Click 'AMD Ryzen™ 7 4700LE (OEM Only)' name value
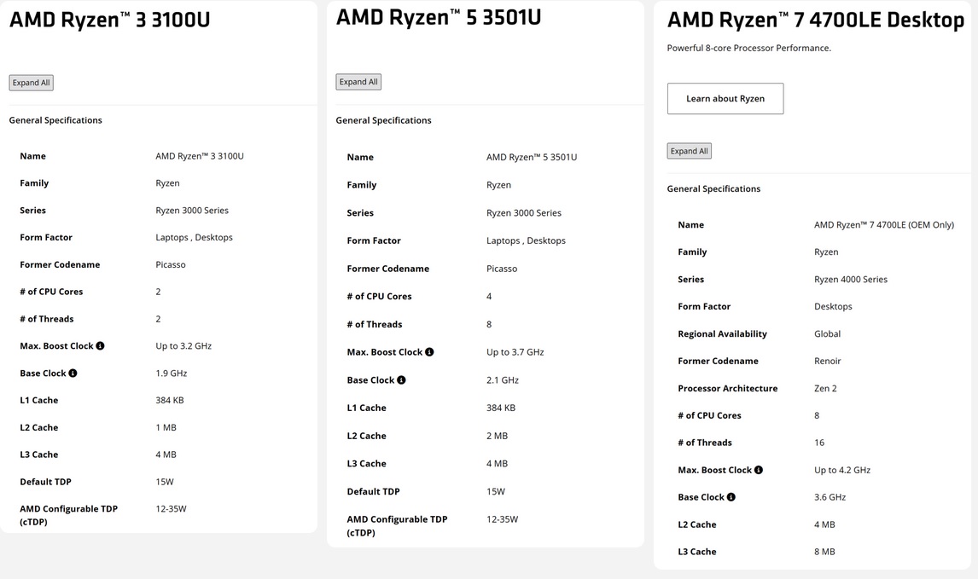 pyautogui.click(x=884, y=225)
